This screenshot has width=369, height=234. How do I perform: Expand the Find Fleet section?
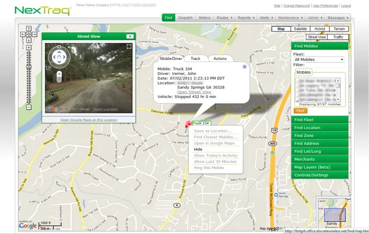point(320,120)
